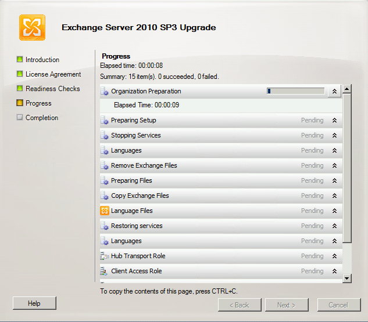Click the Preparing Setup task icon
368x322 pixels.
pyautogui.click(x=105, y=120)
